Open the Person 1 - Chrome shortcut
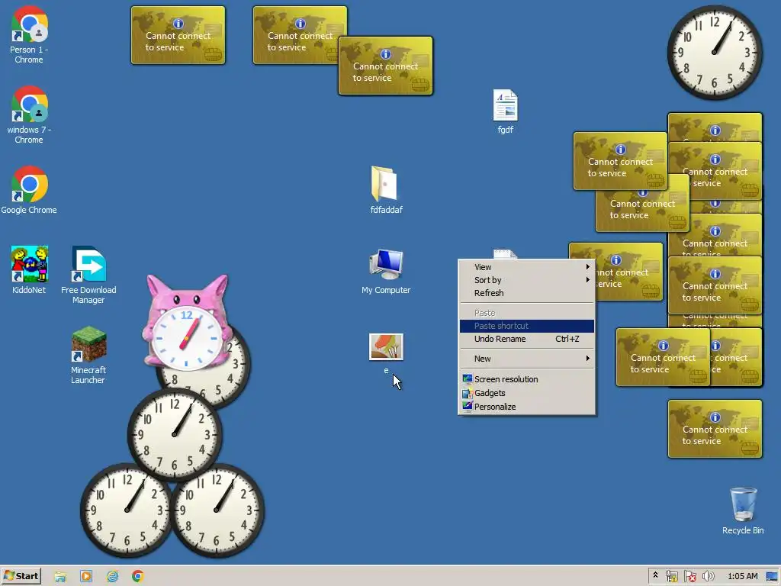 (x=29, y=35)
